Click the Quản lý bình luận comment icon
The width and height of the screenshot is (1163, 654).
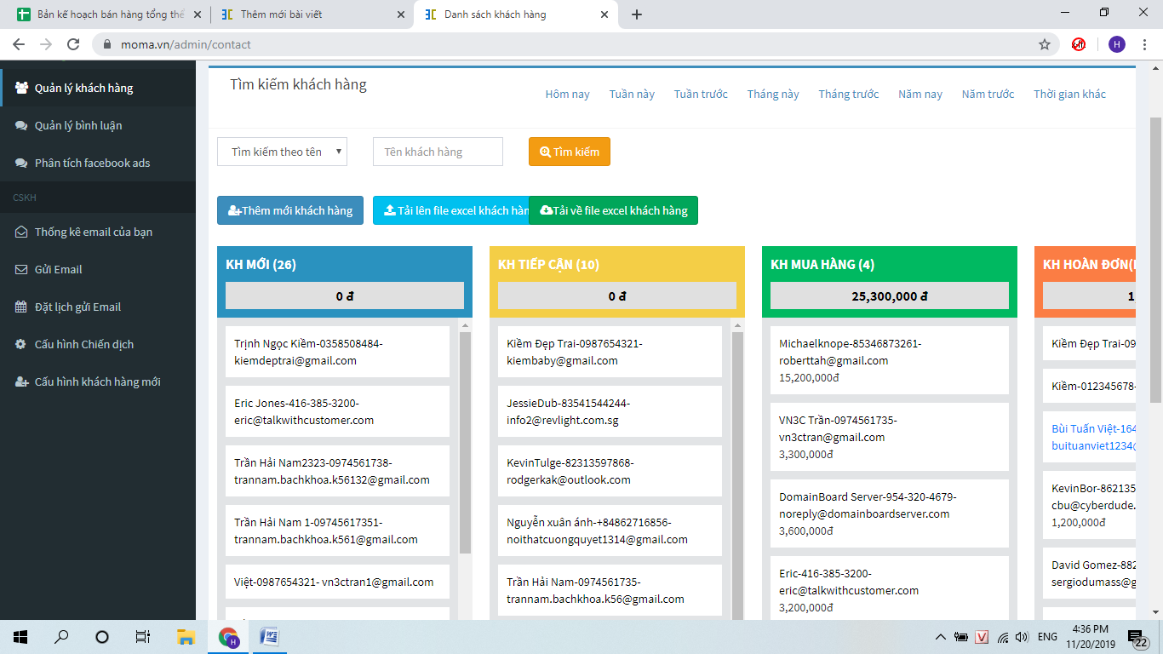pyautogui.click(x=21, y=125)
